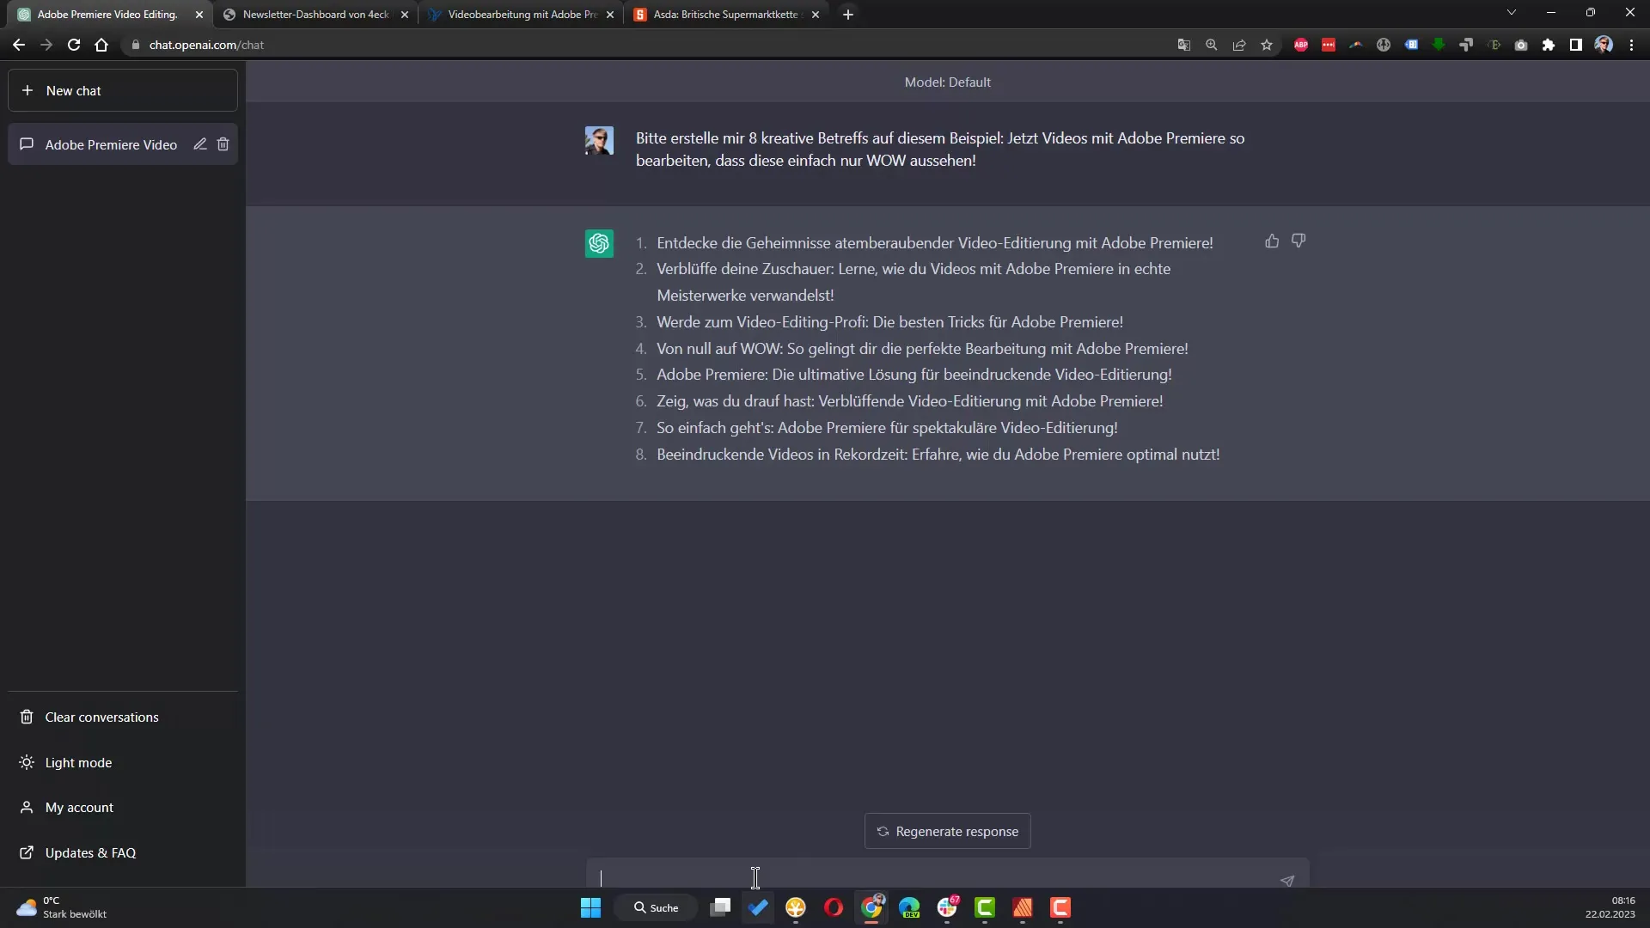
Task: Give thumbs up to the response
Action: point(1272,241)
